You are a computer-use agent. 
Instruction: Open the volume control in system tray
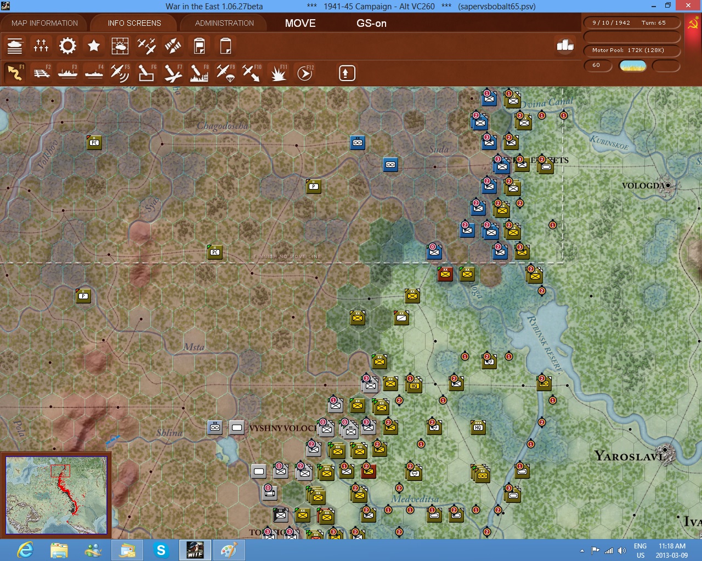621,551
